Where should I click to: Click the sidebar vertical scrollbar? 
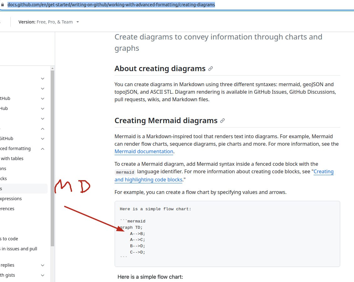[52, 157]
